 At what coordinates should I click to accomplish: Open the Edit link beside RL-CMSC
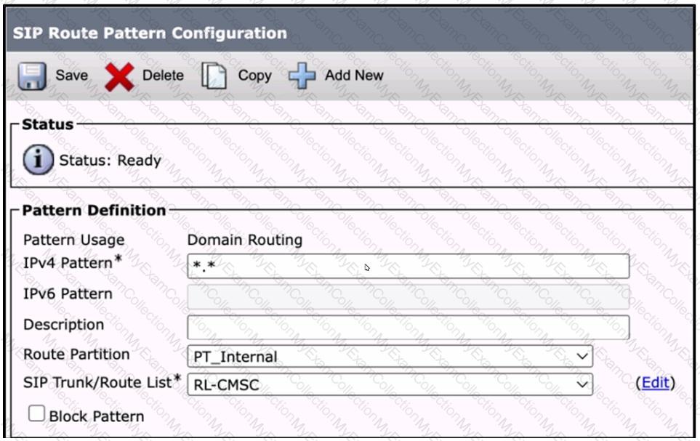coord(655,383)
